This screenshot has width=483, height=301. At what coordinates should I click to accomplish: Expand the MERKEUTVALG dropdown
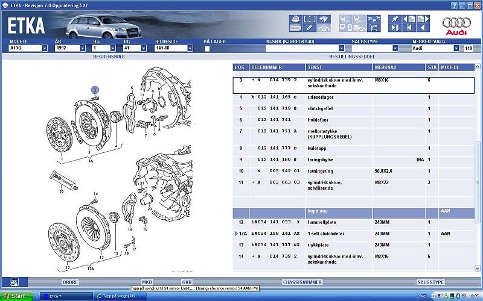[x=456, y=48]
